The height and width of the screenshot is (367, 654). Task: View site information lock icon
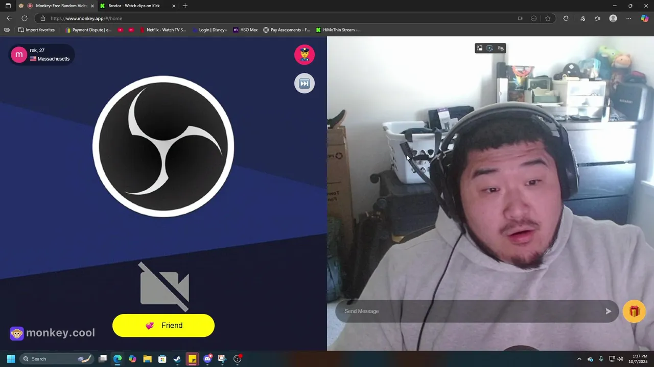point(43,18)
